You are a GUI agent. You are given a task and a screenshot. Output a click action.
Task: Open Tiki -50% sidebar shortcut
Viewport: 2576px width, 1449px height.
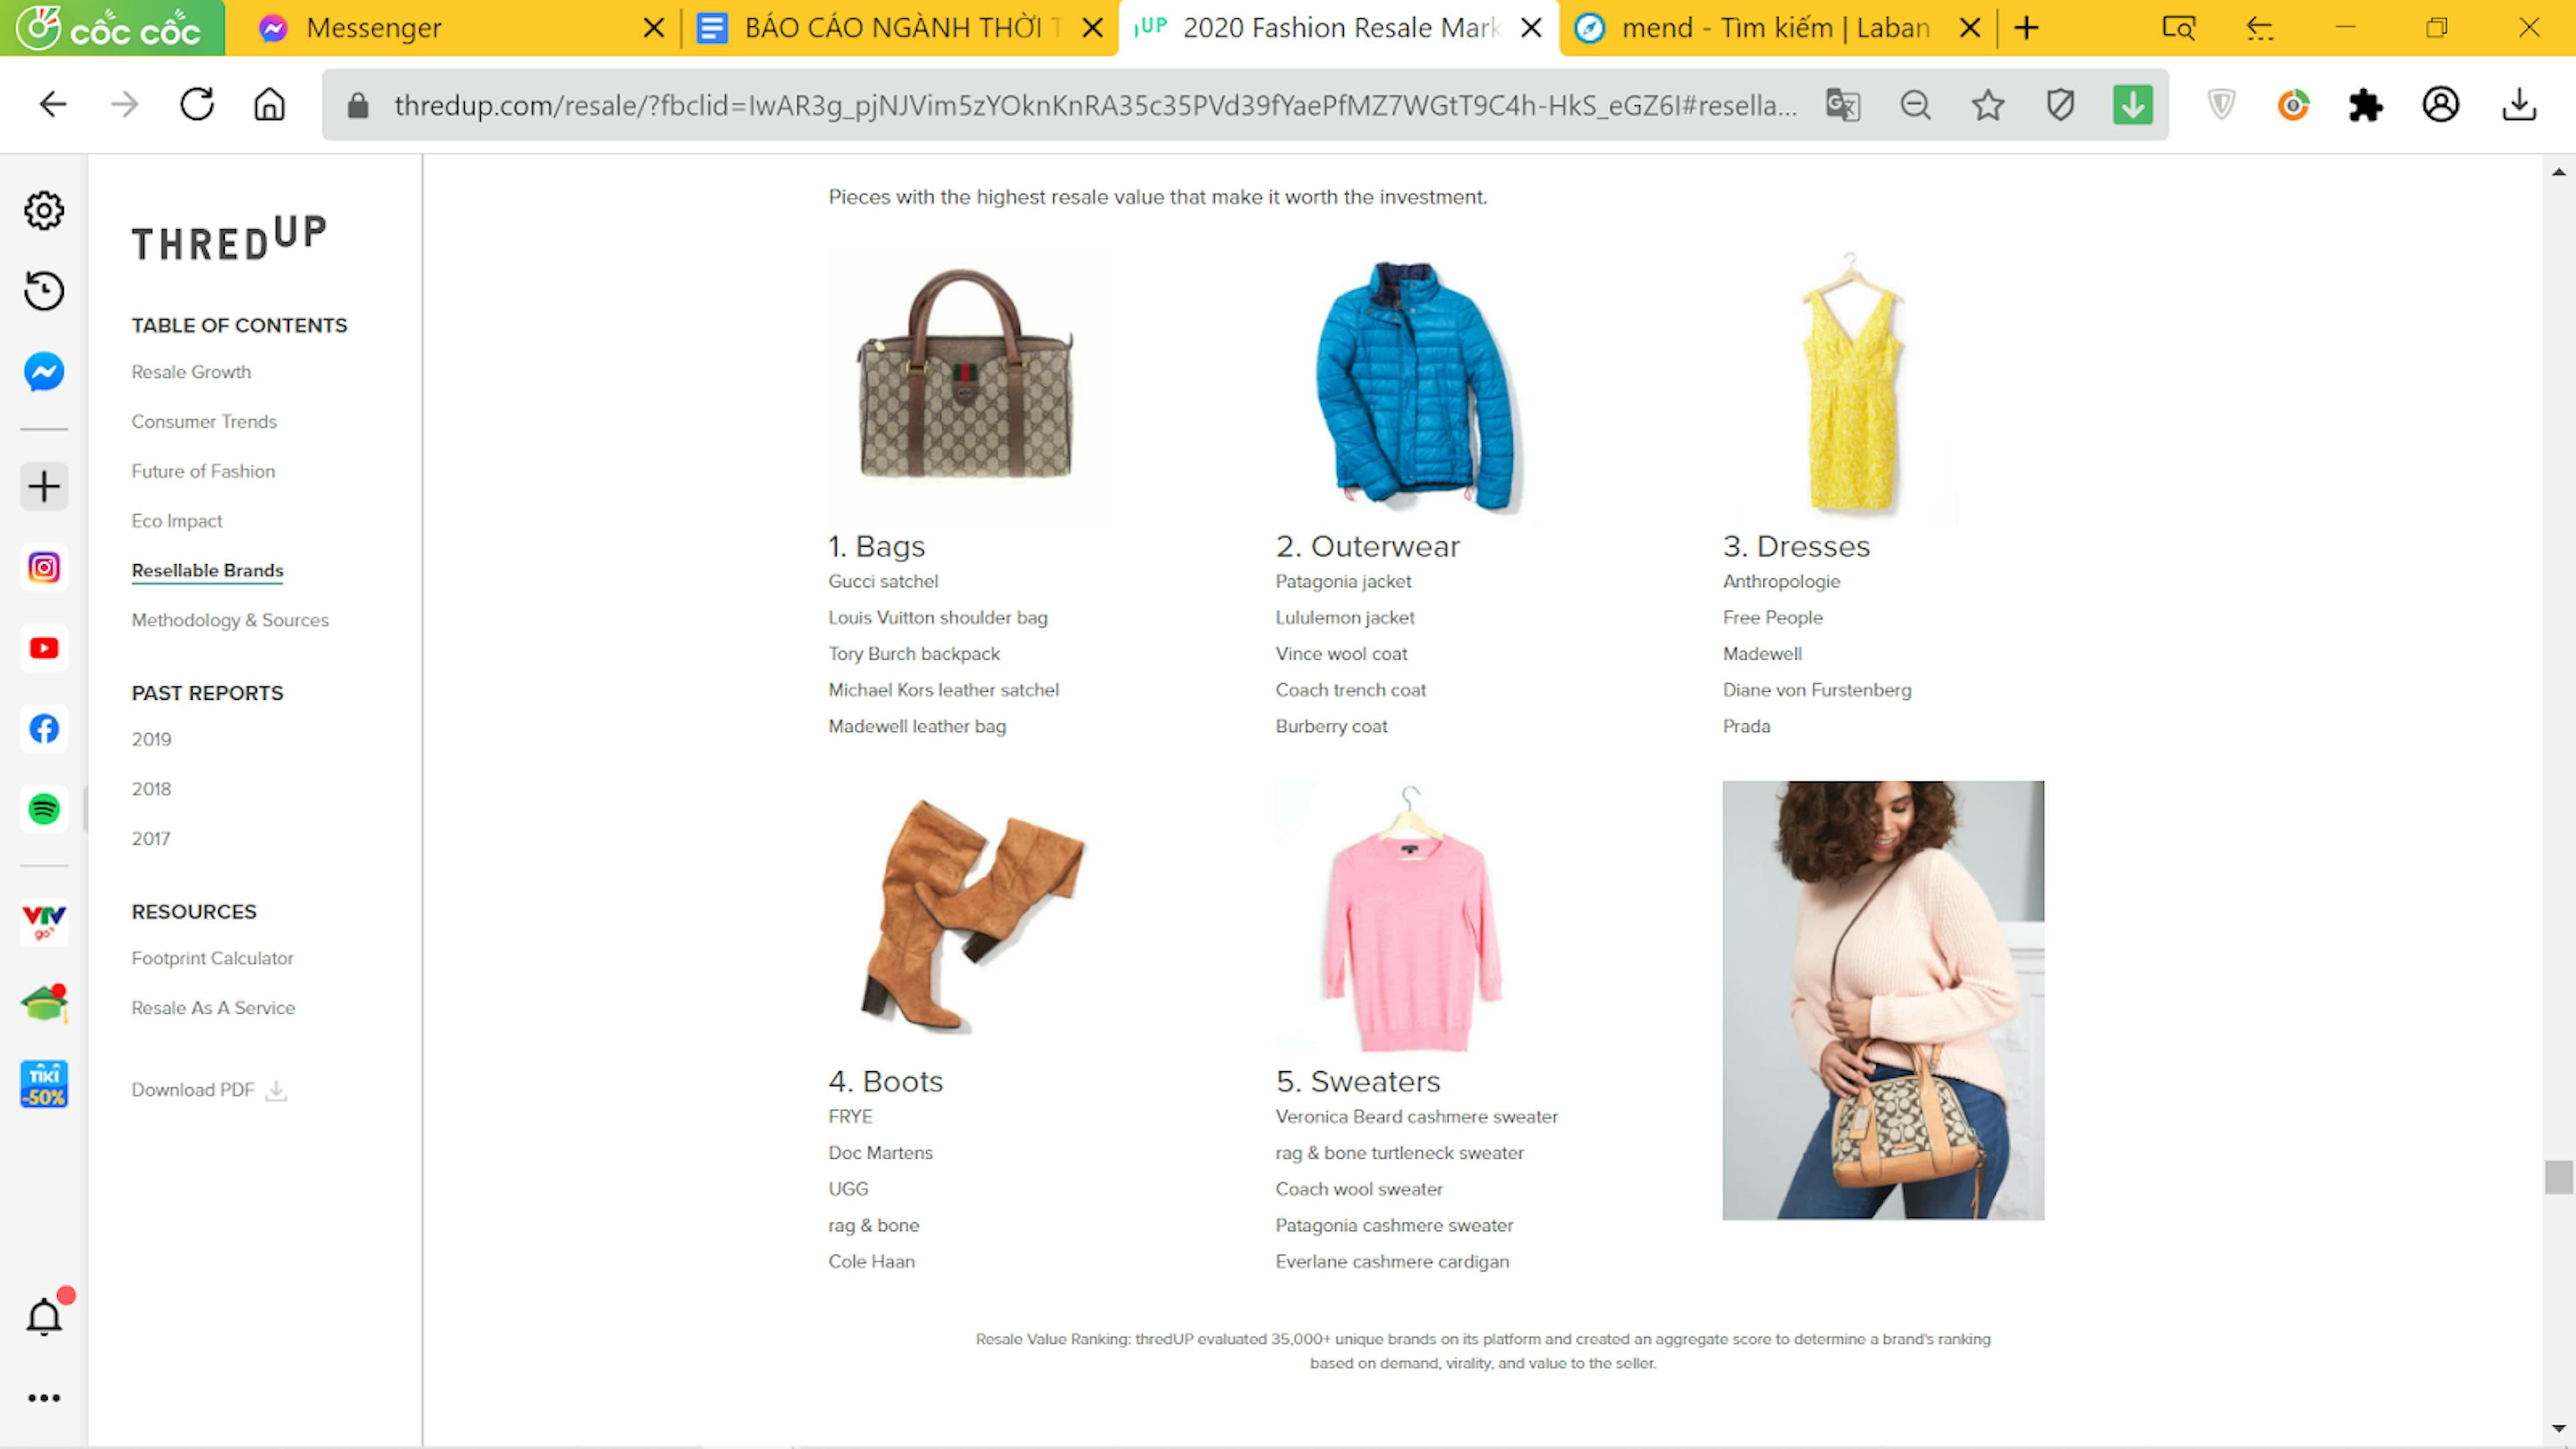[44, 1084]
